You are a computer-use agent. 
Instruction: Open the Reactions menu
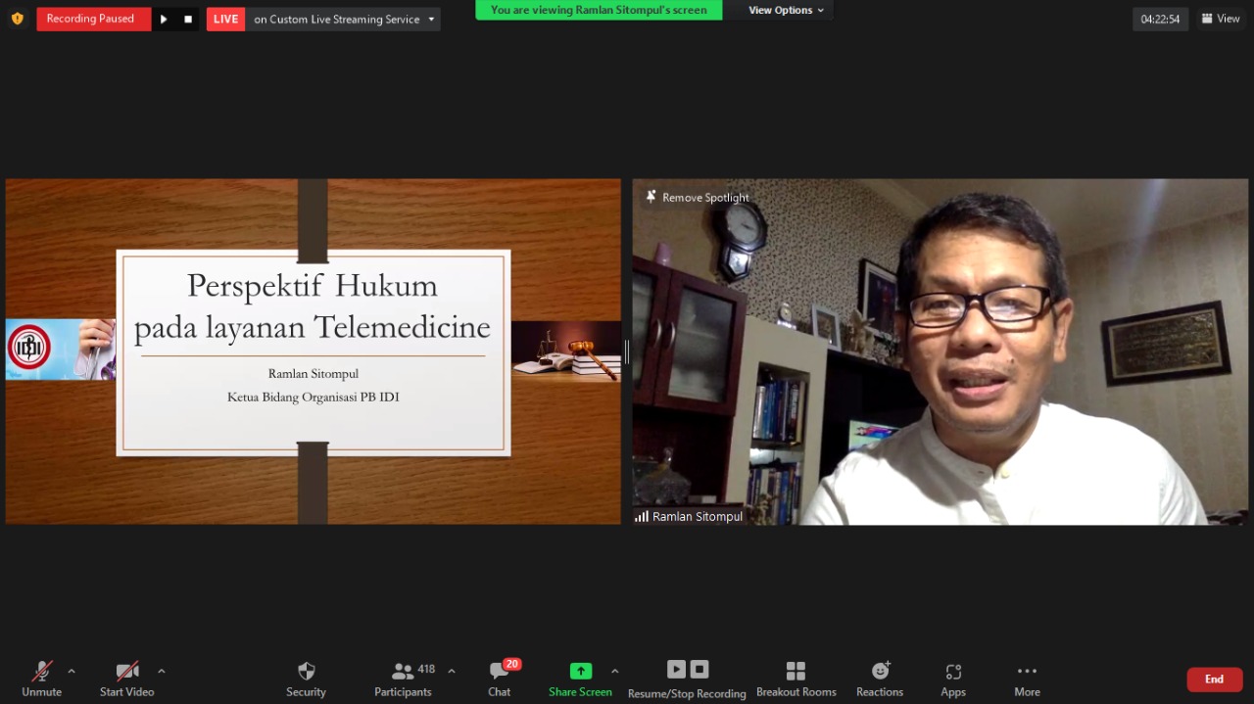point(880,671)
